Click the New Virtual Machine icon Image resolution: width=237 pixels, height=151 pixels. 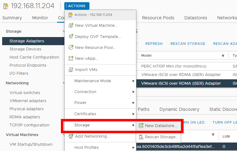[x=71, y=25]
